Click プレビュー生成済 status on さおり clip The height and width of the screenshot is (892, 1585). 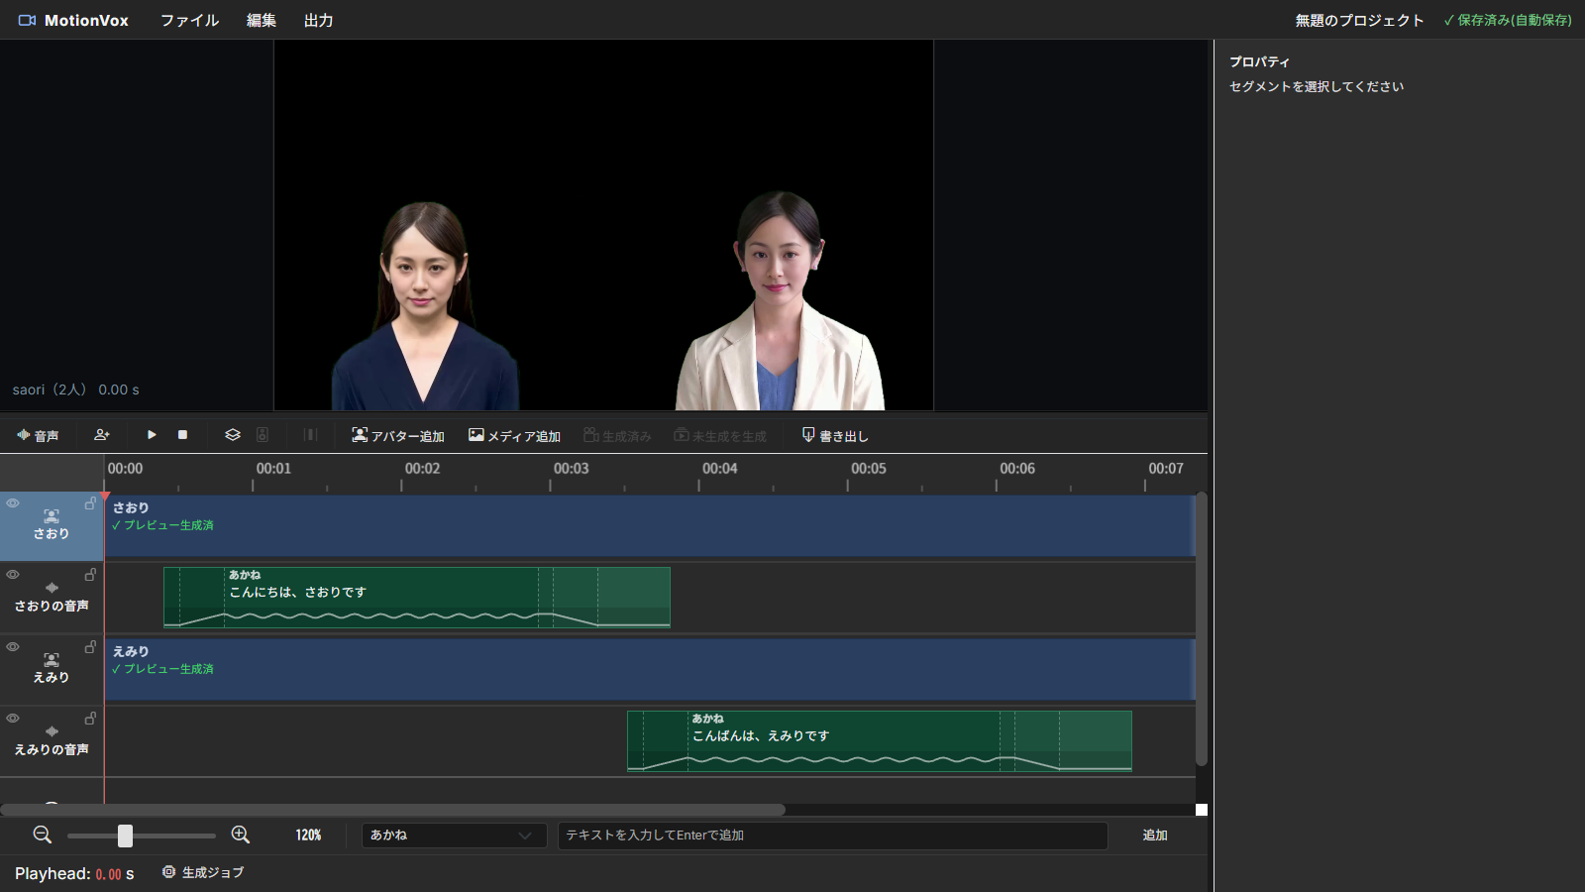pyautogui.click(x=163, y=525)
